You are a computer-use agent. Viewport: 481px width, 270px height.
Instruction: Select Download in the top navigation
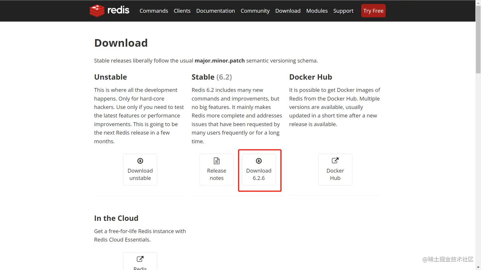tap(288, 11)
